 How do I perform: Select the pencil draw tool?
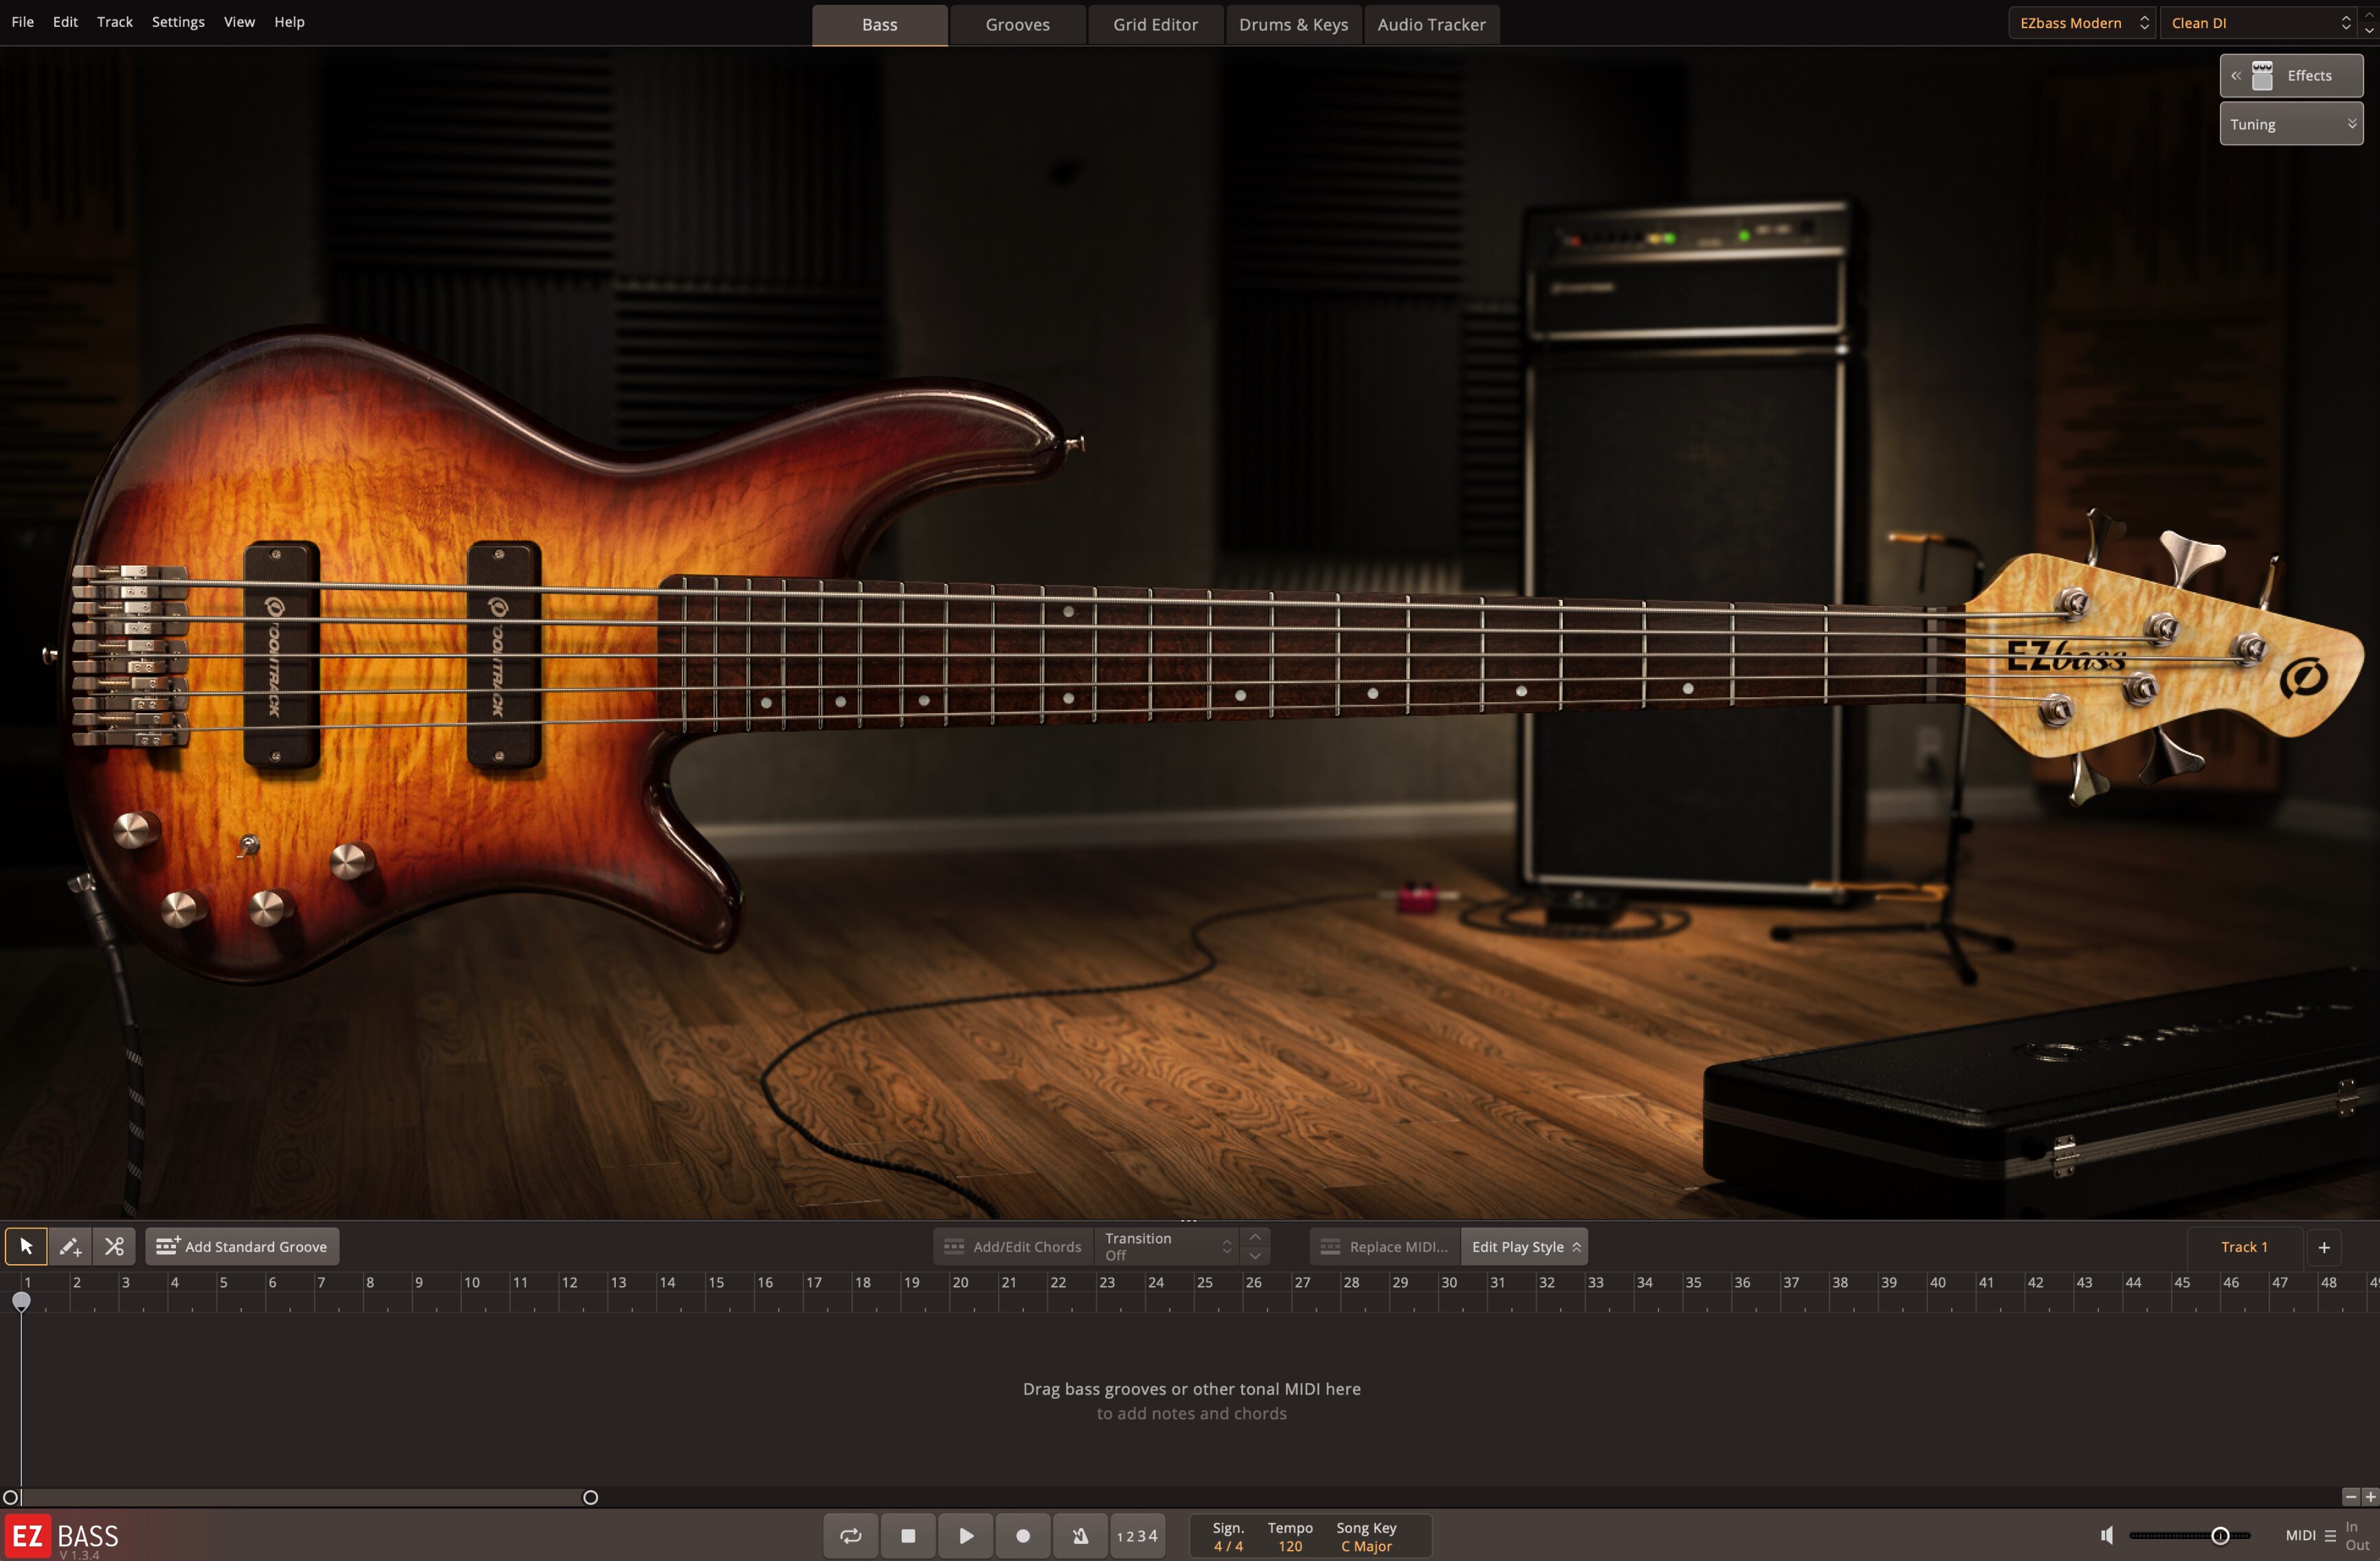[70, 1246]
